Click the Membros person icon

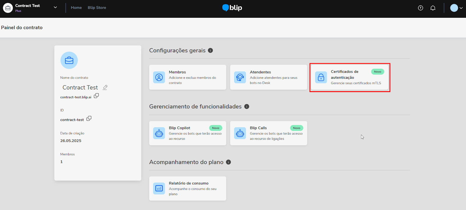pos(159,77)
